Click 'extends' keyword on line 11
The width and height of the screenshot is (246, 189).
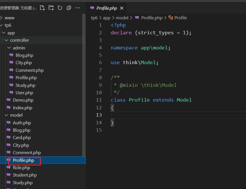pos(163,100)
